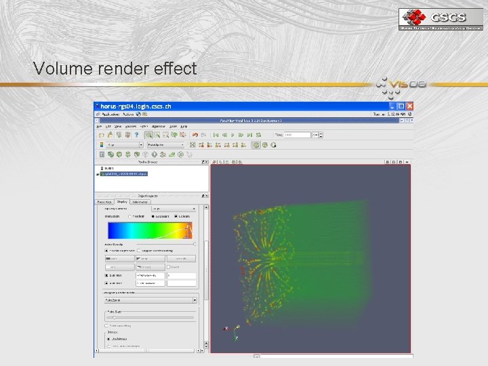The width and height of the screenshot is (488, 366).
Task: Click the Glyph filter icon
Action: (x=154, y=155)
